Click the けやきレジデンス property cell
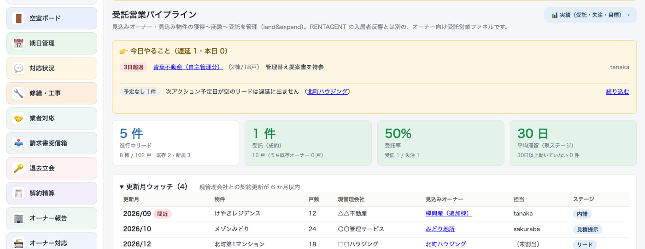The width and height of the screenshot is (645, 249). point(238,214)
